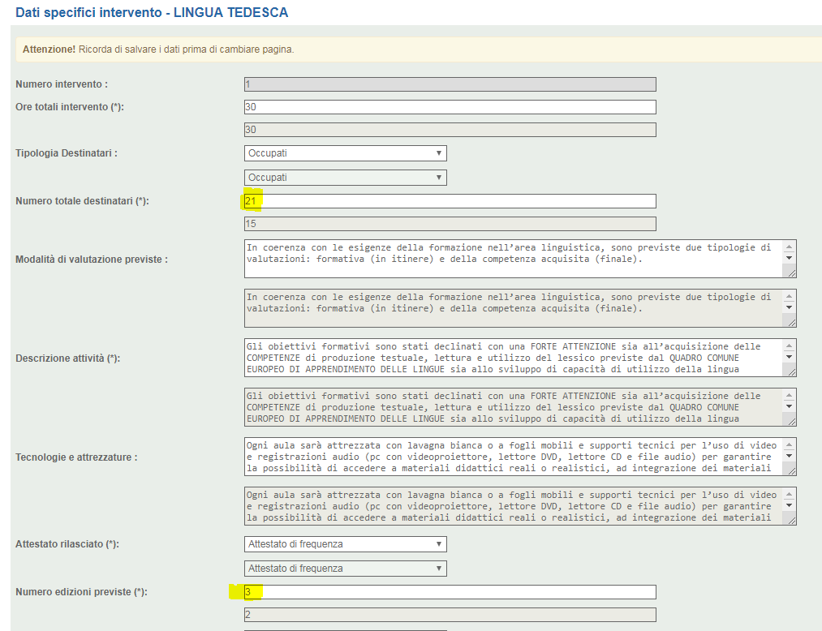The width and height of the screenshot is (822, 631).
Task: Click the read-only edizioni field showing 2
Action: [x=450, y=615]
